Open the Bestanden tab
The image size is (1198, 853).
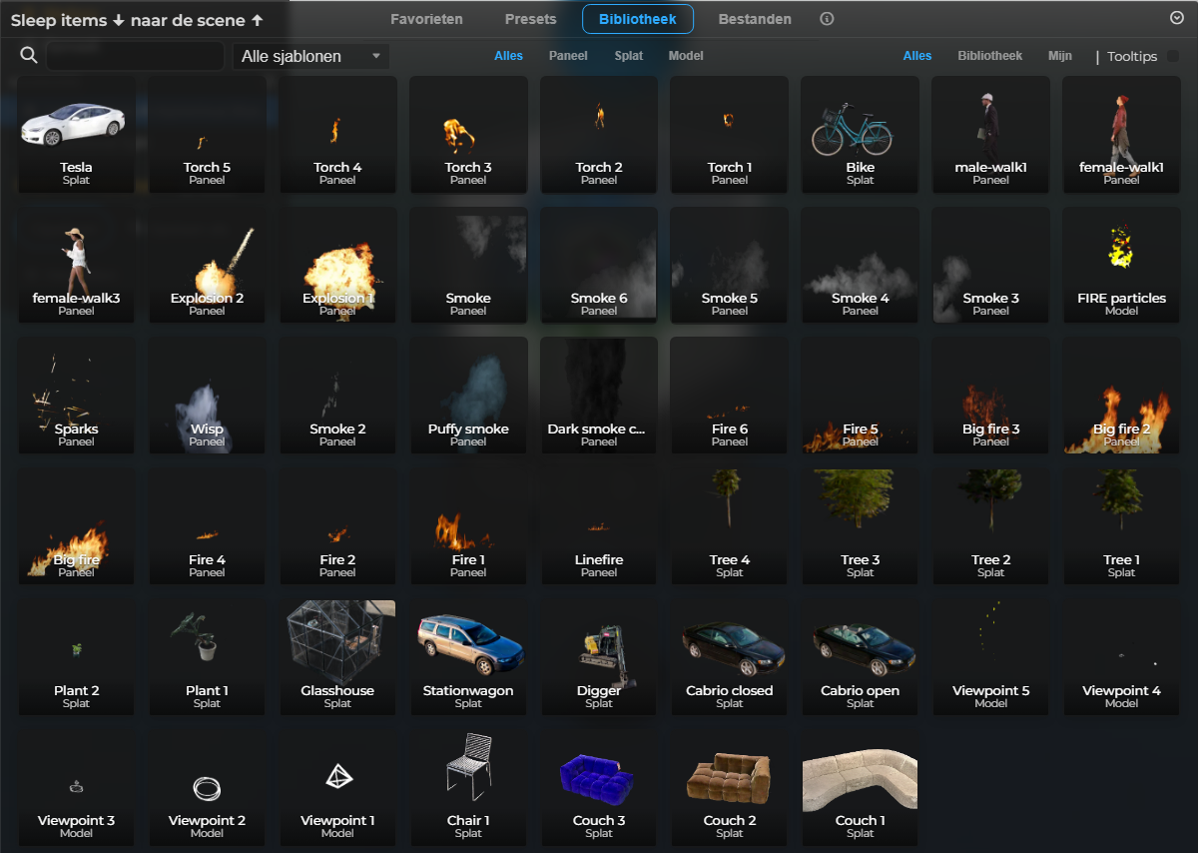[x=755, y=19]
